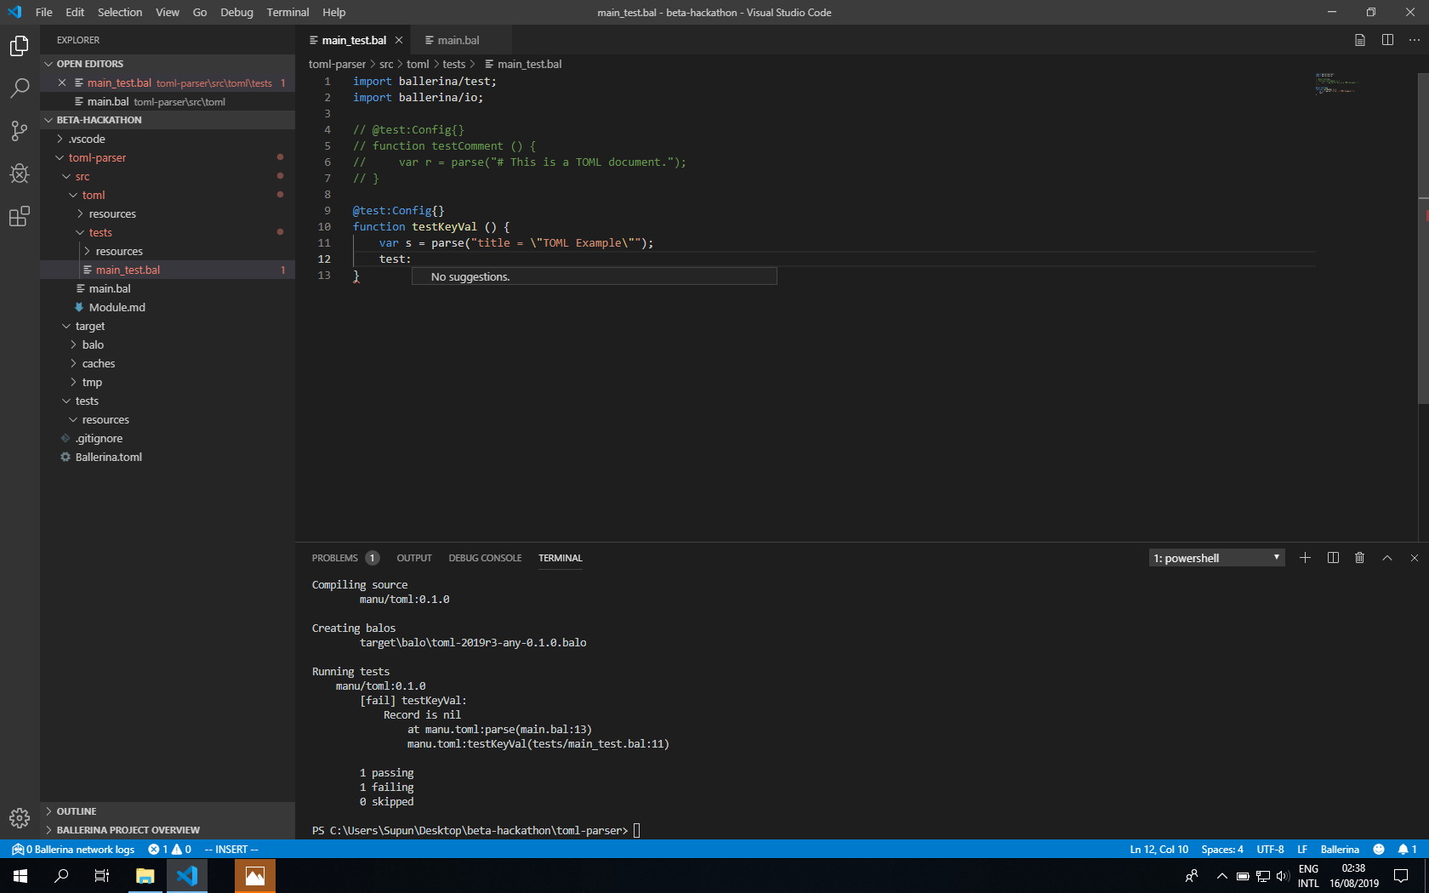Viewport: 1429px width, 893px height.
Task: Click the errors and warnings status indicator
Action: [x=169, y=850]
